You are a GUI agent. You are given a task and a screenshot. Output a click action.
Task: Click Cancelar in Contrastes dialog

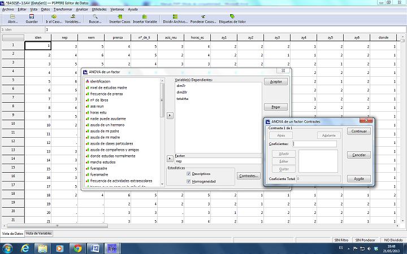(x=359, y=155)
